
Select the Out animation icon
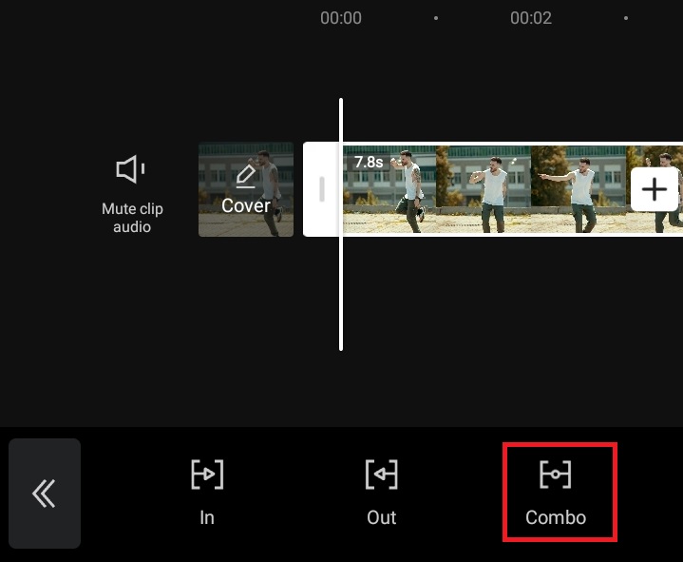[382, 474]
